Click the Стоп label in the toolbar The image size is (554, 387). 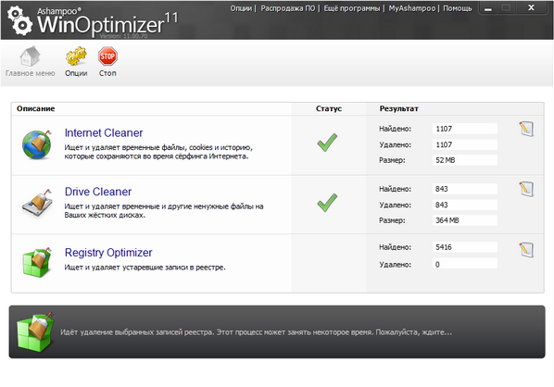pyautogui.click(x=107, y=73)
